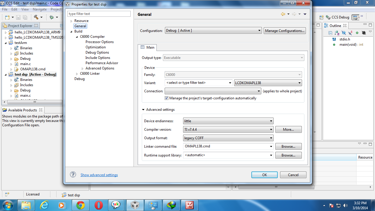Click the Save disk icon in toolbar

18,17
